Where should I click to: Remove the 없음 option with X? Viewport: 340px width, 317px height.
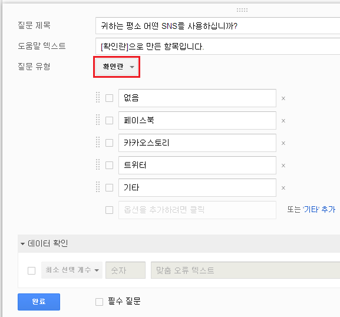pyautogui.click(x=283, y=98)
